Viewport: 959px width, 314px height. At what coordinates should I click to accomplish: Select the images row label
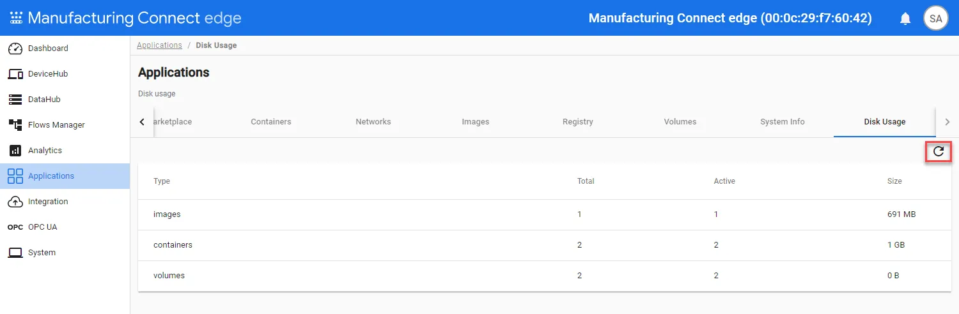(167, 214)
